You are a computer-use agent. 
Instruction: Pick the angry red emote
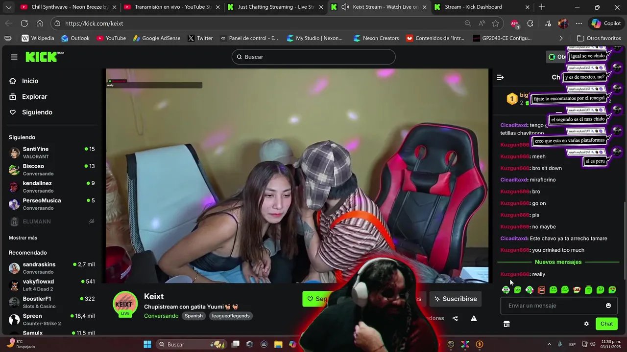[541, 290]
